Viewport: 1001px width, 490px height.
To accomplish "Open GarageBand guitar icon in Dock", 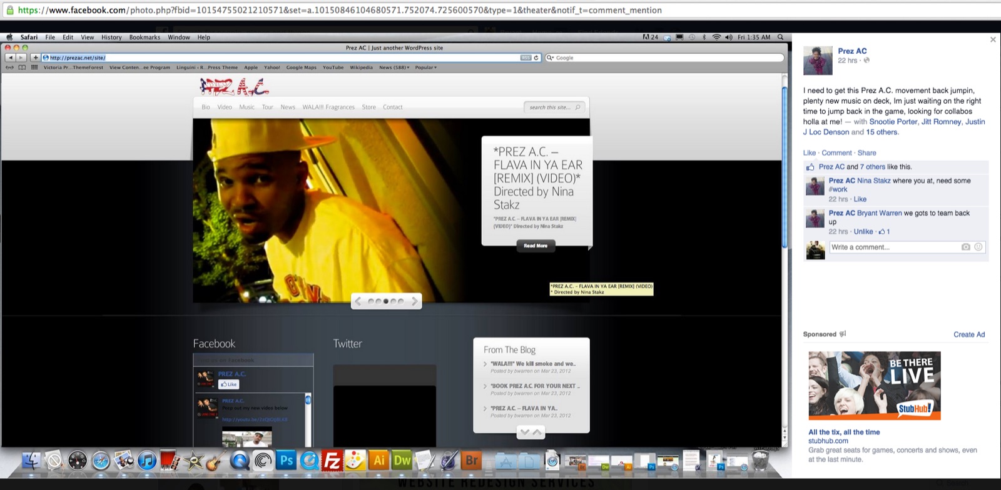I will [x=216, y=461].
